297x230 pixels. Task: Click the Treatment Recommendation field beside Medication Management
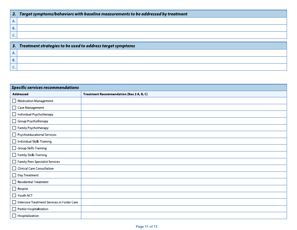click(184, 100)
